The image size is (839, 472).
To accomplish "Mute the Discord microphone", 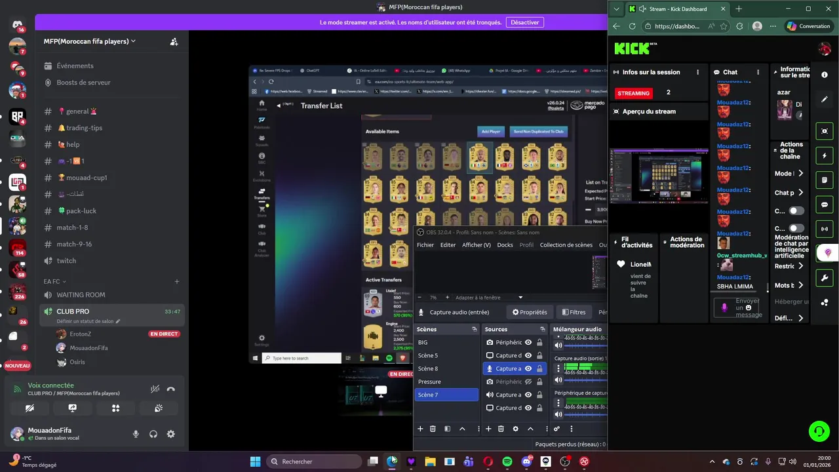I will pos(136,434).
